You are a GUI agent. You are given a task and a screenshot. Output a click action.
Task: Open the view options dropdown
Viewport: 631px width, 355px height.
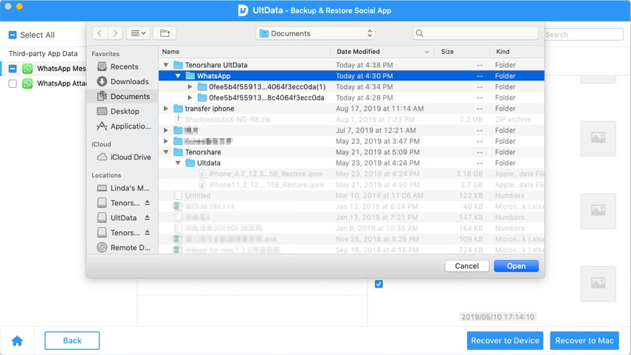click(x=138, y=33)
